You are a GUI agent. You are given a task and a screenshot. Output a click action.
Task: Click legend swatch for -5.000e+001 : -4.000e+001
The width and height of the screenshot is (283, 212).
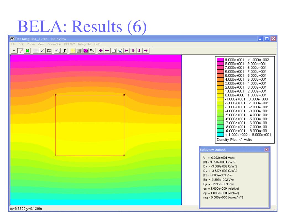[220, 115]
